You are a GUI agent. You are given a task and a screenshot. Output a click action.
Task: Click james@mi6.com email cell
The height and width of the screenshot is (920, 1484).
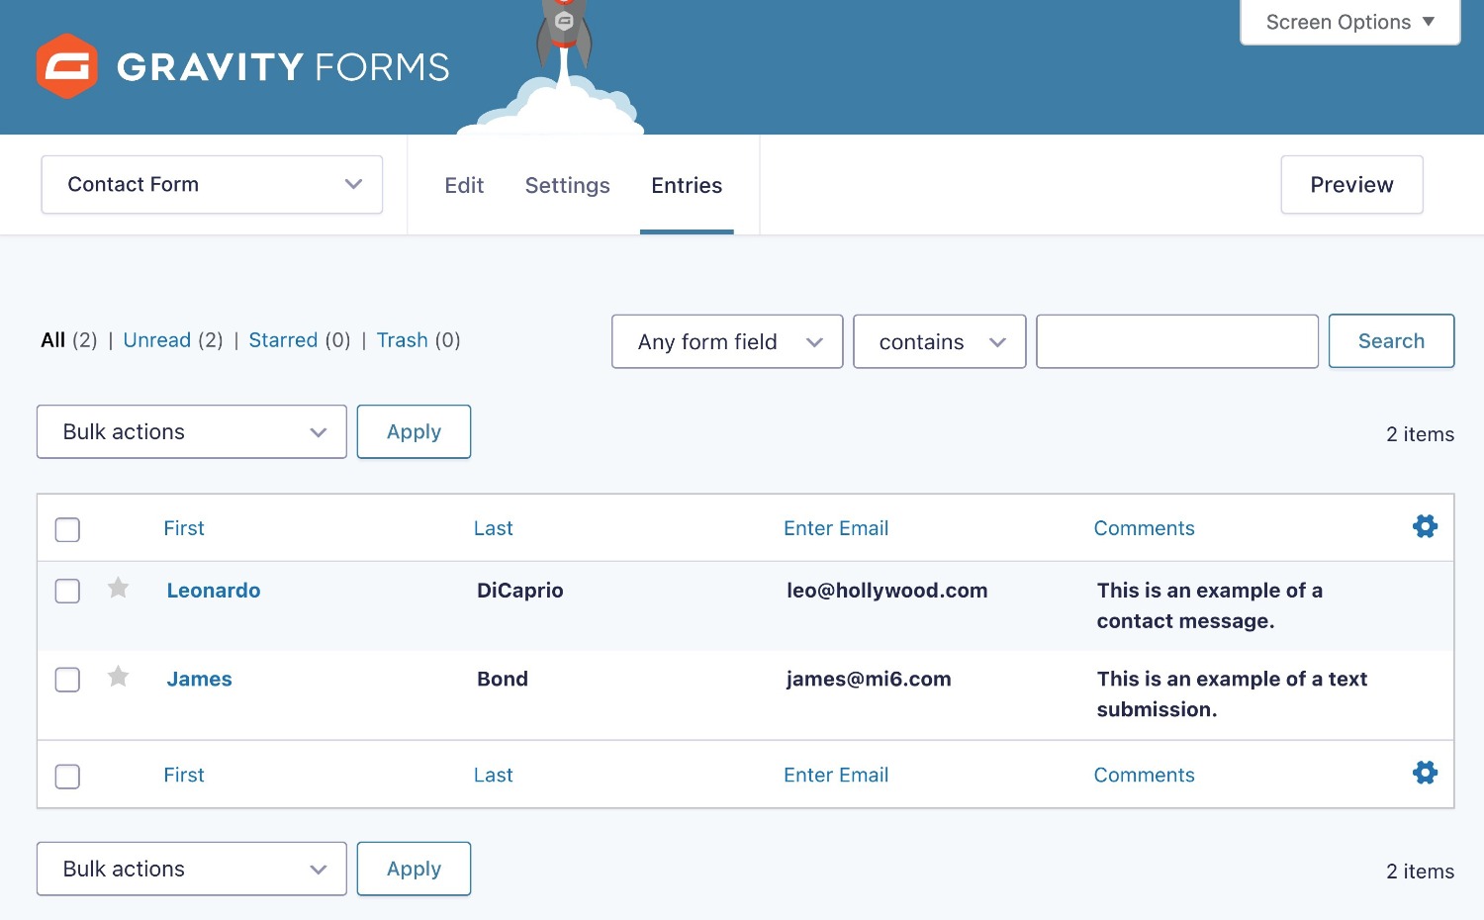pyautogui.click(x=869, y=680)
